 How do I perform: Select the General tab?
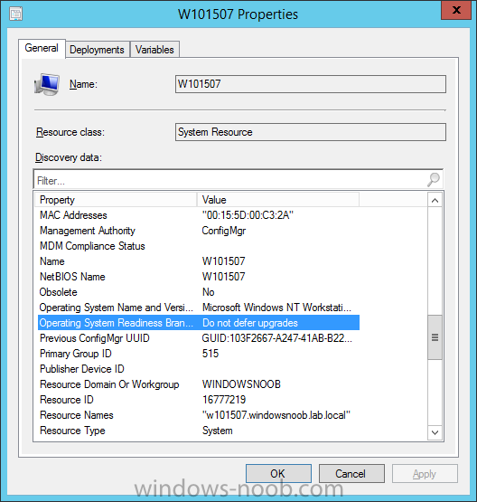coord(42,48)
